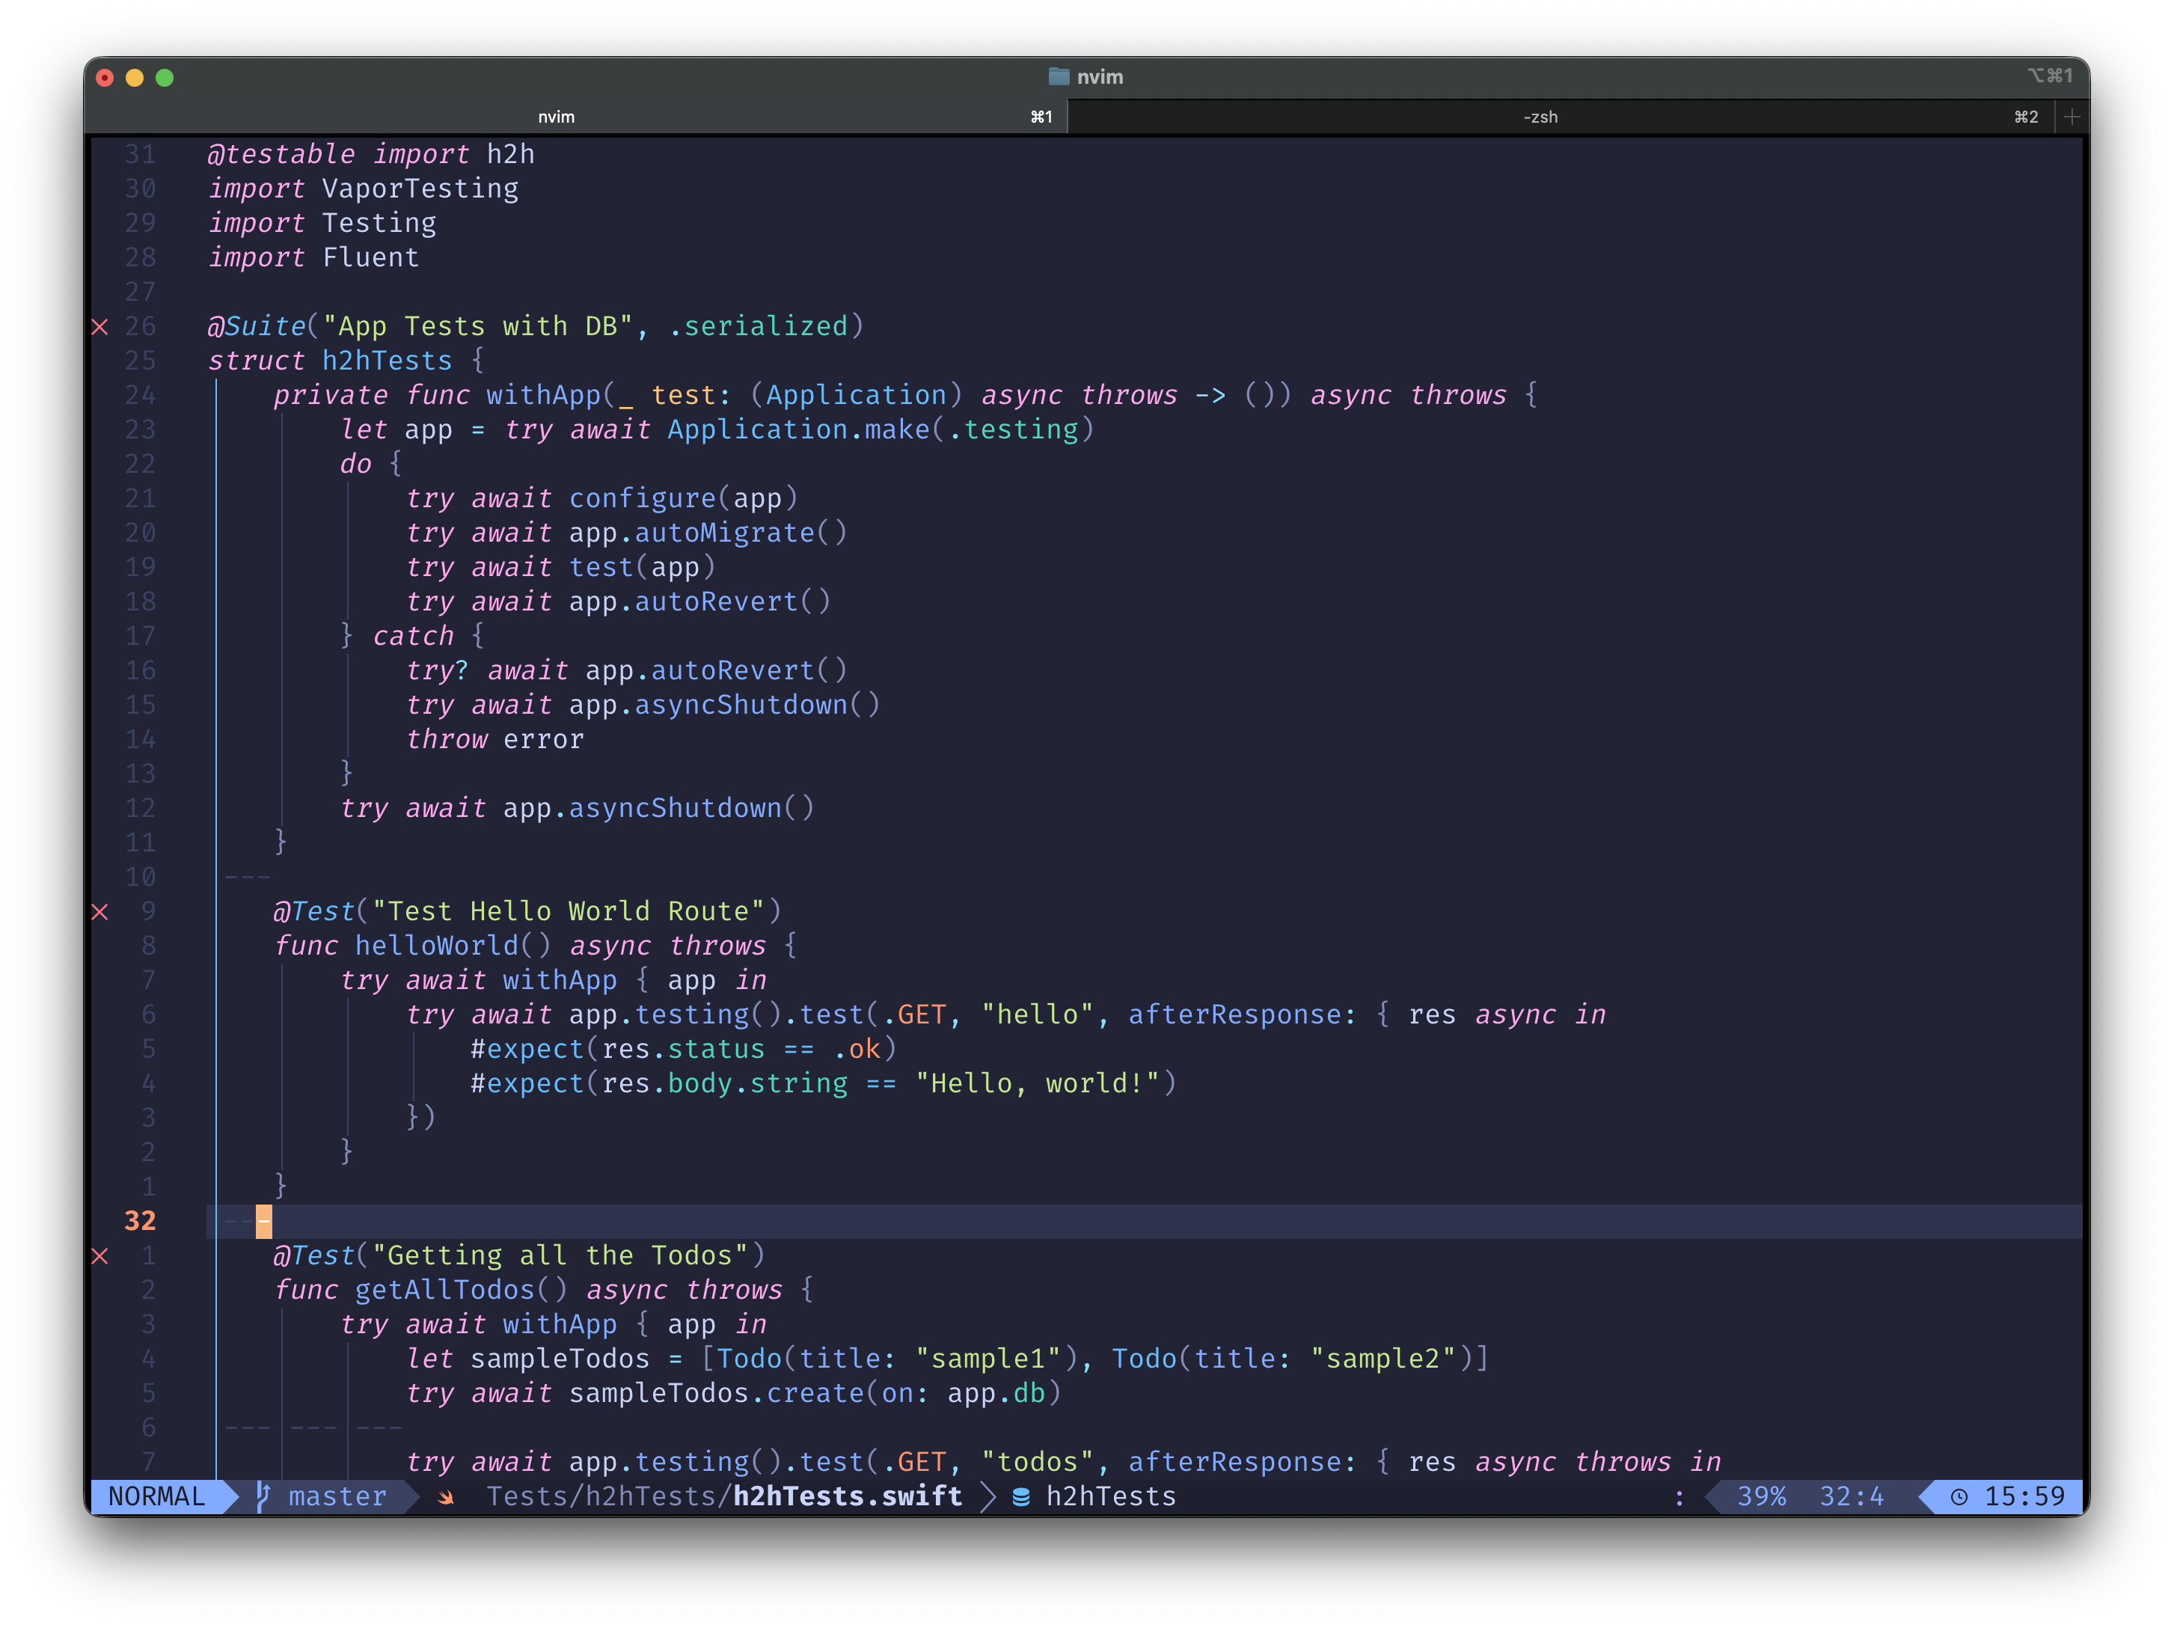The image size is (2174, 1628).
Task: Click the clock icon in statusline
Action: click(x=1959, y=1496)
